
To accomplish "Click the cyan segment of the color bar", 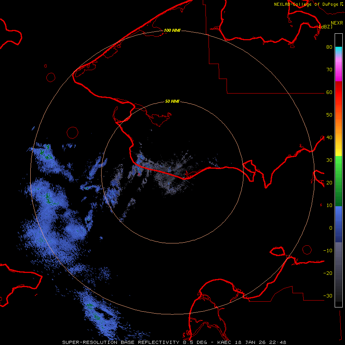I will tap(338, 49).
